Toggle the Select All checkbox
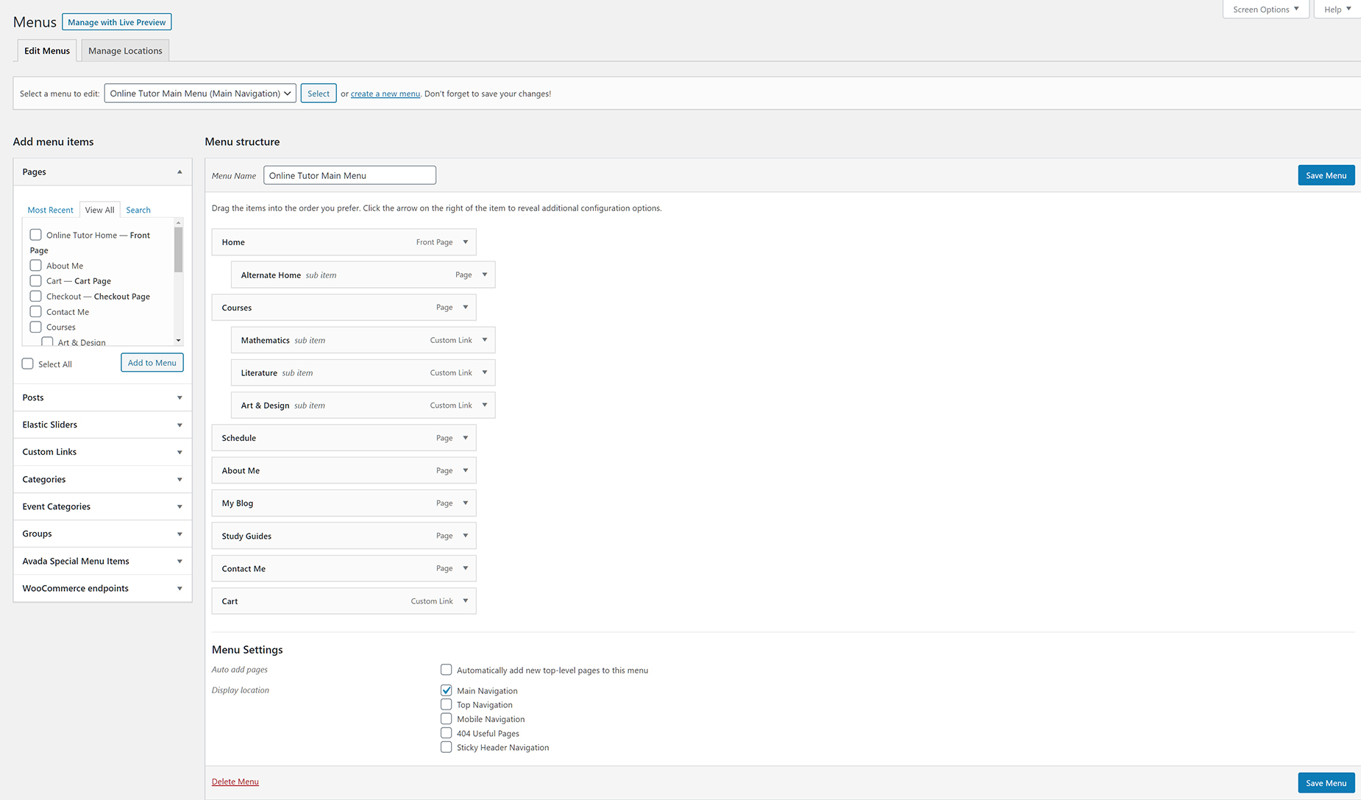 [28, 364]
